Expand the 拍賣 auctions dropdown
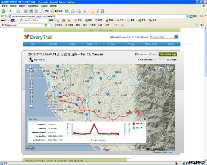Viewport: 207px width, 165px height. click(x=114, y=20)
